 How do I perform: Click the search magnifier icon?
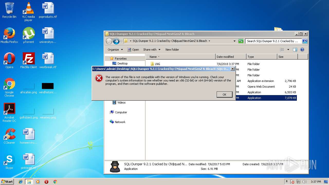pos(305,41)
